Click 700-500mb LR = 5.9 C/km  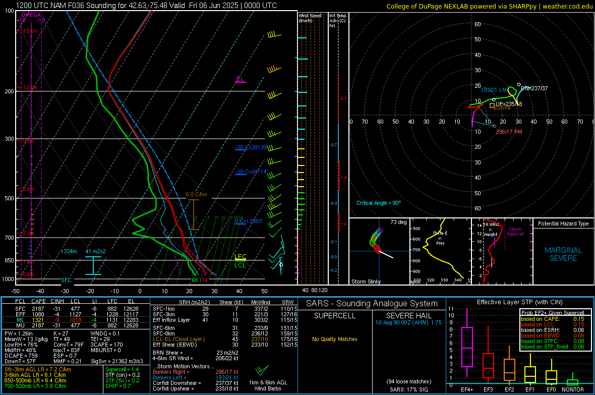point(35,386)
